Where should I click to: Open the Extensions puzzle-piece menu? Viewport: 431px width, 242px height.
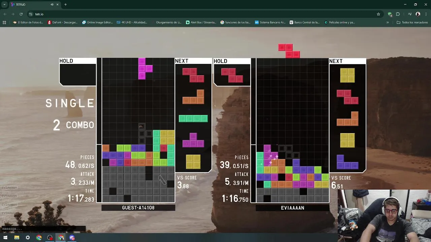[x=398, y=14]
